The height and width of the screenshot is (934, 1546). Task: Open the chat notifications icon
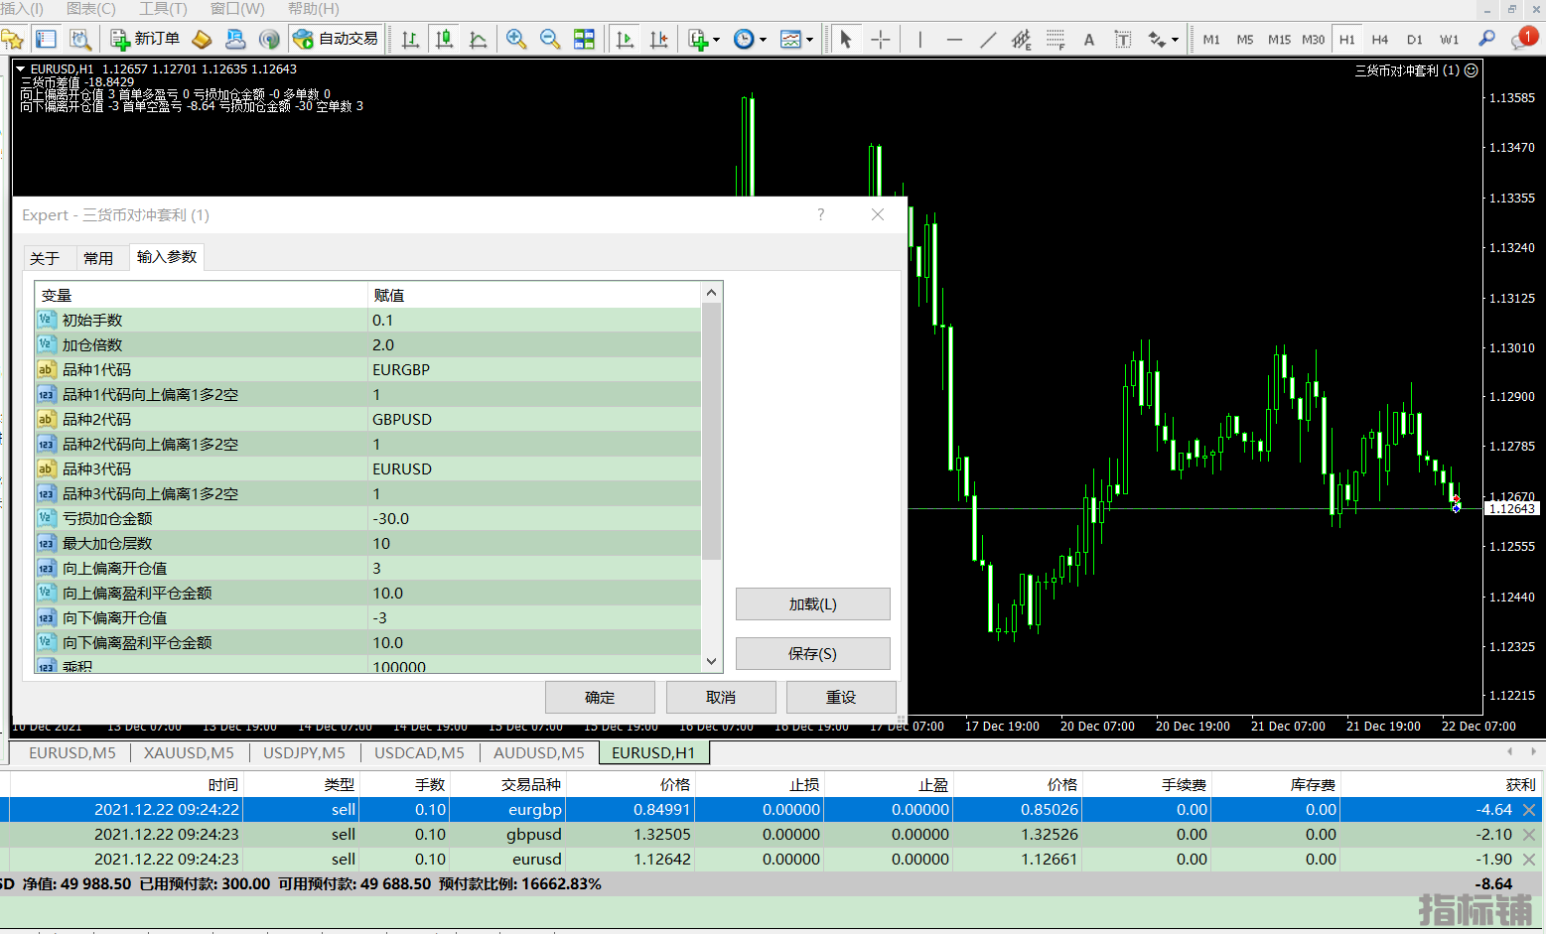[x=1522, y=39]
